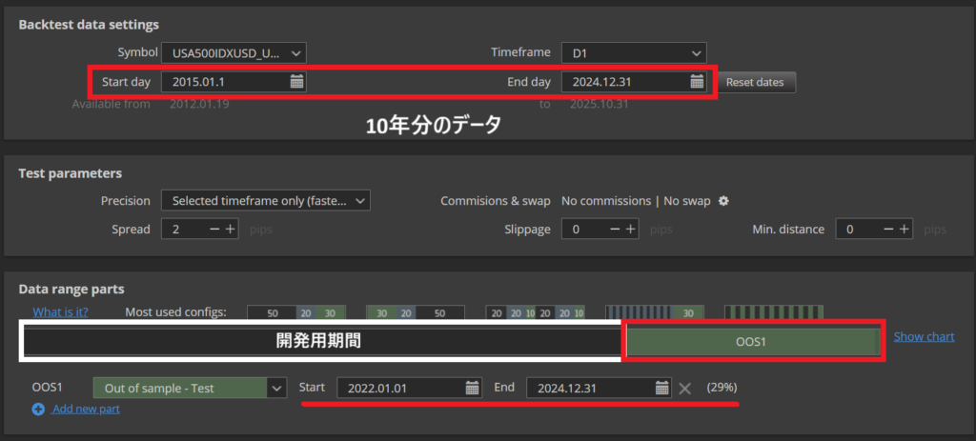Open the OOS1 Start date calendar

coord(473,388)
